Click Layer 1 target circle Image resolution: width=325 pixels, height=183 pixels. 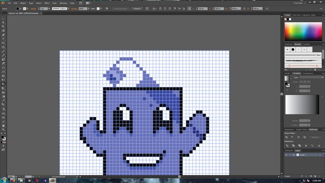pyautogui.click(x=320, y=155)
